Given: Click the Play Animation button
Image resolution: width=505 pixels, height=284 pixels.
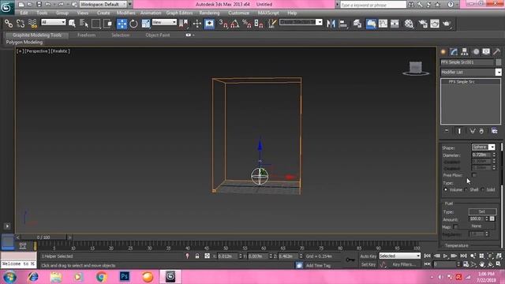Looking at the screenshot, I should pyautogui.click(x=445, y=256).
